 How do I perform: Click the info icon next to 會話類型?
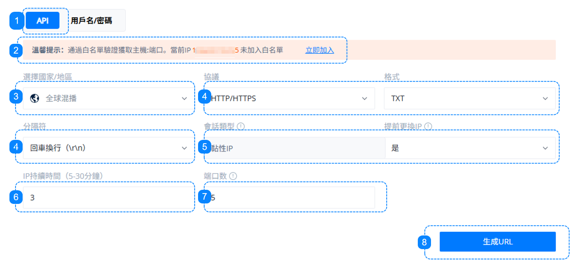[241, 126]
